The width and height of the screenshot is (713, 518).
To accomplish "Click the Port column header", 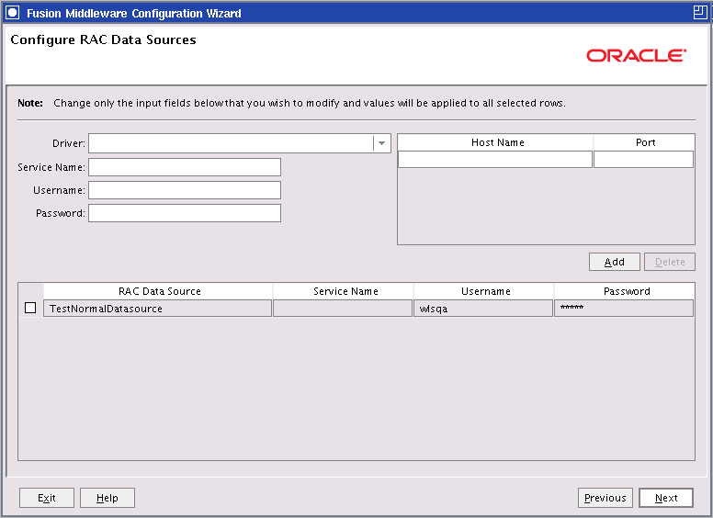I will (644, 142).
